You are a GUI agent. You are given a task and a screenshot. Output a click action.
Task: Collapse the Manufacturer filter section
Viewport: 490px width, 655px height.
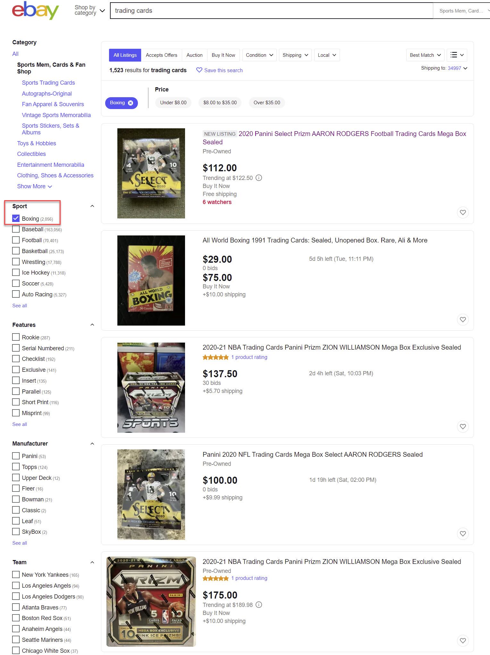point(92,444)
